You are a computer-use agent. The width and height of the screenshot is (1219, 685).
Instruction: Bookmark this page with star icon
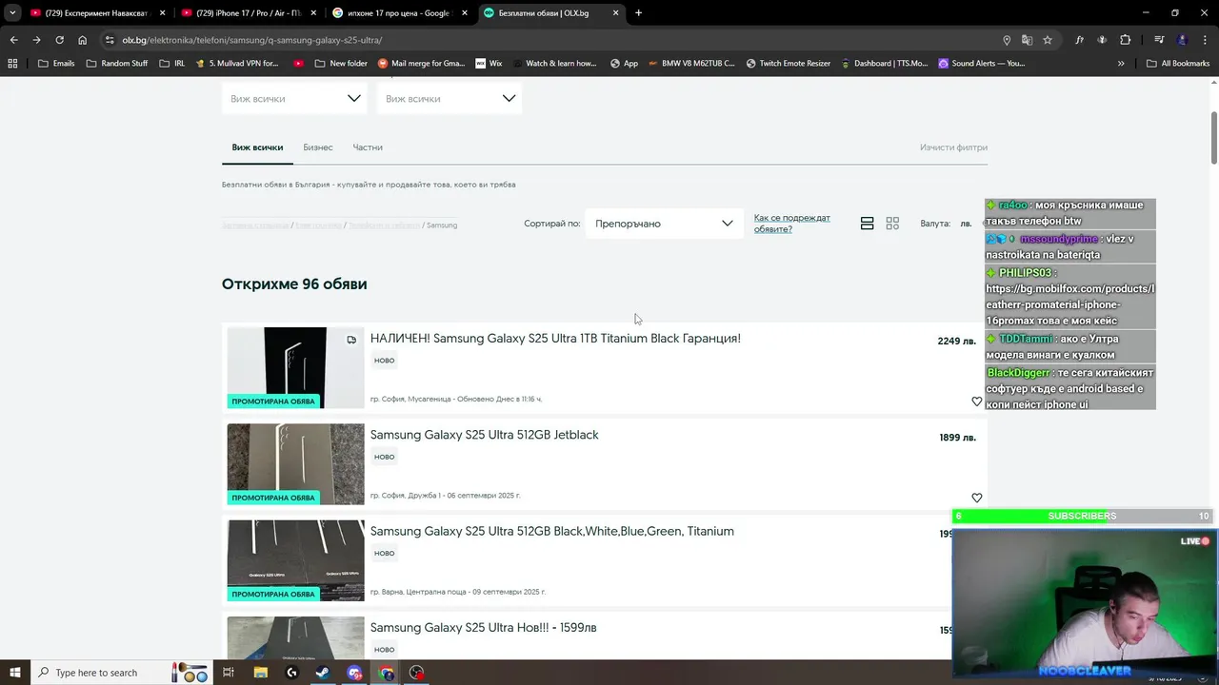click(1048, 40)
